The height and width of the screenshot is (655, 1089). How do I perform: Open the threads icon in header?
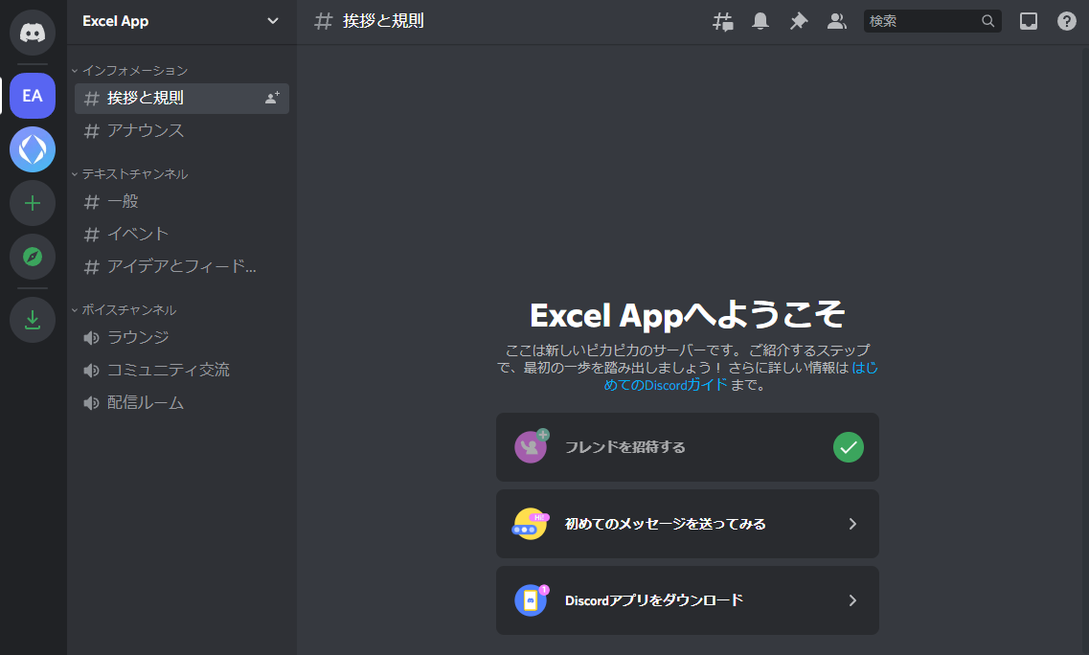click(723, 21)
